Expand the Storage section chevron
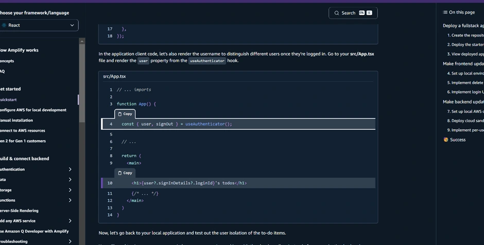Viewport: 484px width, 245px height. pyautogui.click(x=70, y=190)
